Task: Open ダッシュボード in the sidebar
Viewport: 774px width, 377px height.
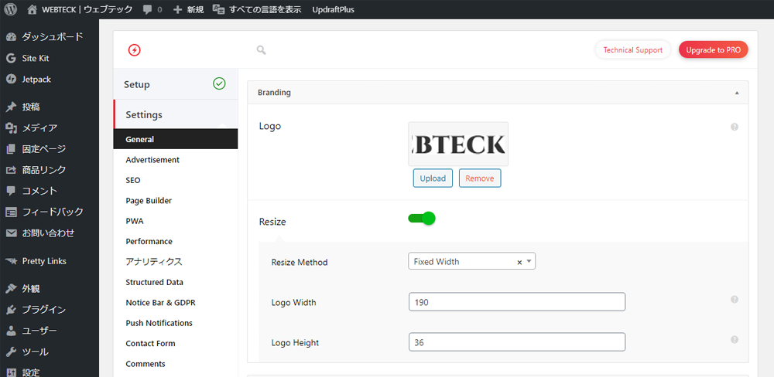Action: pos(50,37)
